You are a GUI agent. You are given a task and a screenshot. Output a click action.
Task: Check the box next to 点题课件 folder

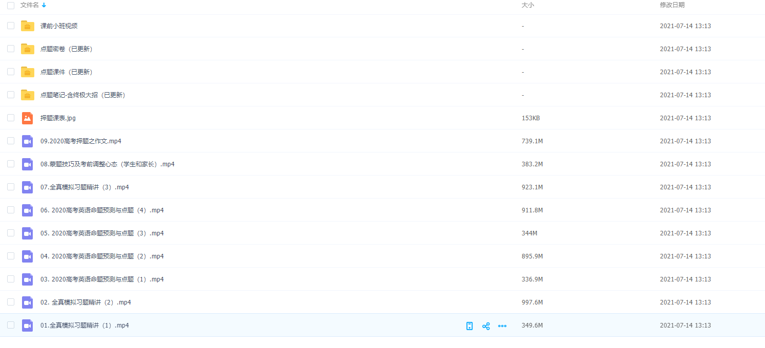point(11,72)
